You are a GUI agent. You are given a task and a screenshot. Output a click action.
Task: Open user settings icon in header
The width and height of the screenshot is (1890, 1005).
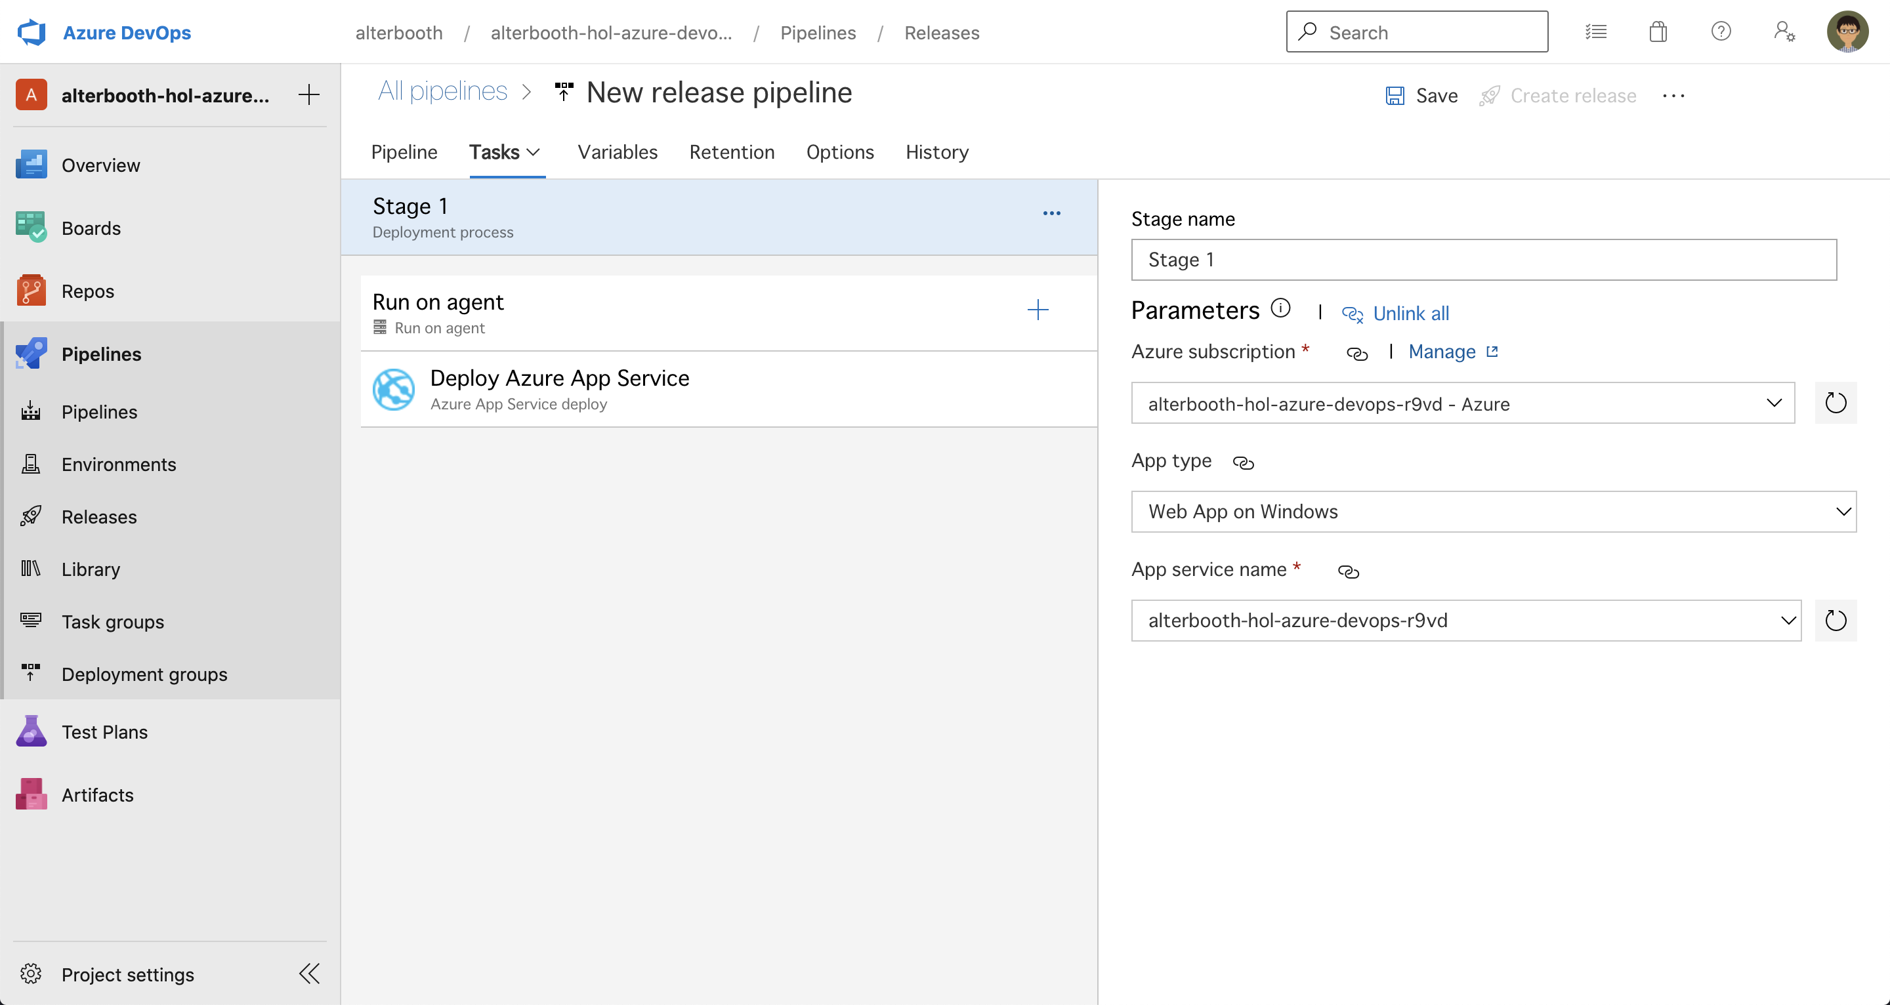tap(1784, 32)
